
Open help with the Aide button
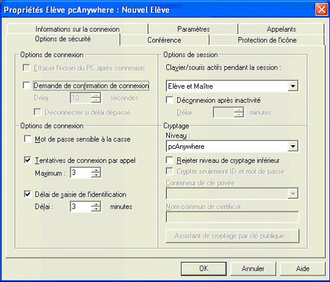(x=303, y=269)
